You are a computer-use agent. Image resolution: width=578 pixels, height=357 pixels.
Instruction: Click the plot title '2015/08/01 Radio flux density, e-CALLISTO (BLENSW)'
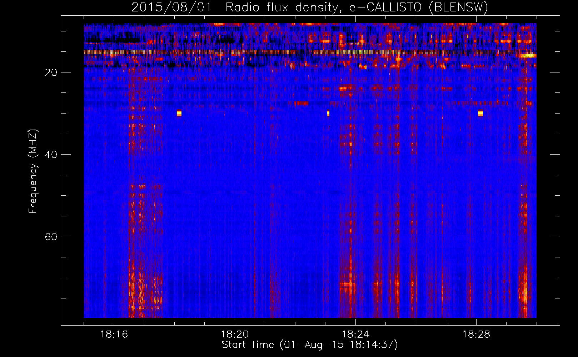pos(310,7)
